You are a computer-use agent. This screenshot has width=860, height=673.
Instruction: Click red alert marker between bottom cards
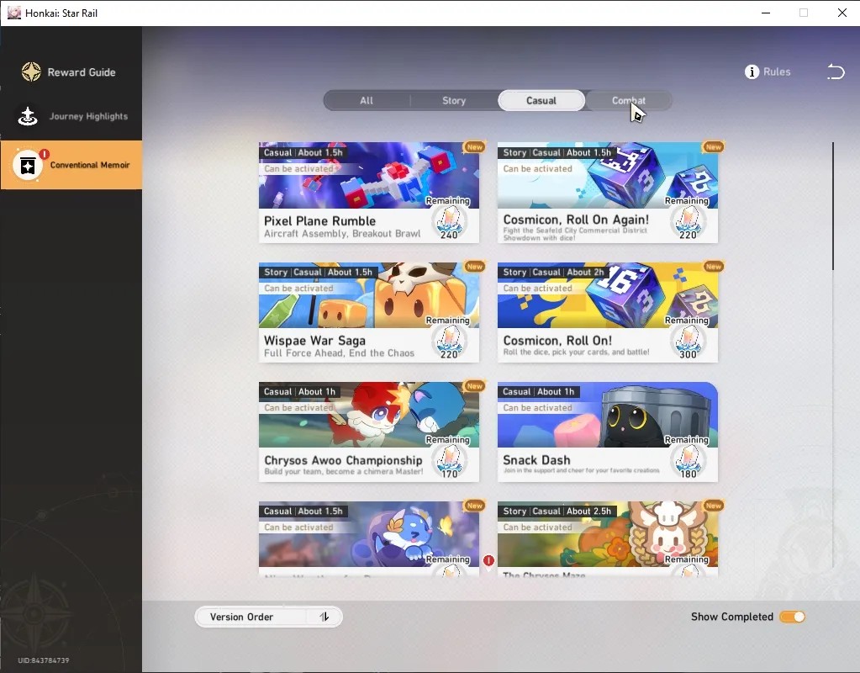[488, 560]
